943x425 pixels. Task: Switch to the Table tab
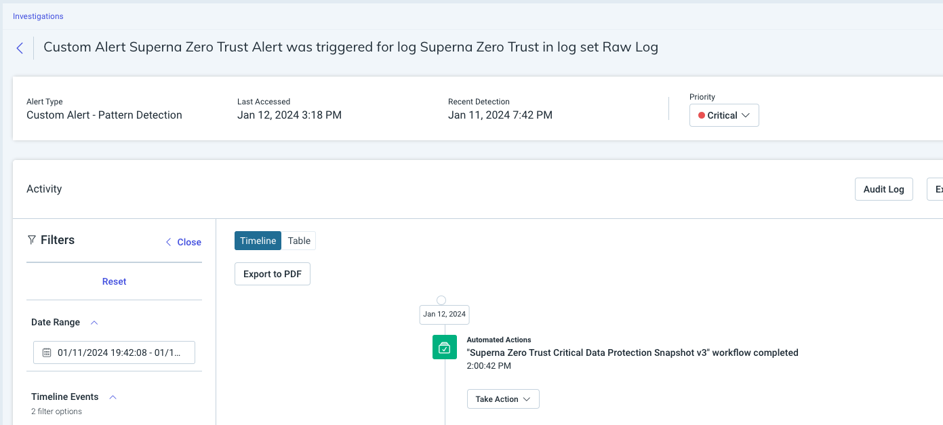point(298,241)
